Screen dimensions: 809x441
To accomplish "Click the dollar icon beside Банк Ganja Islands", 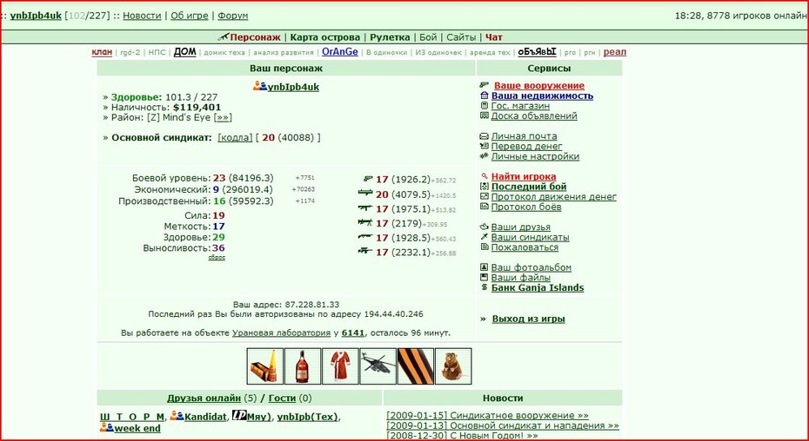I will click(x=484, y=287).
